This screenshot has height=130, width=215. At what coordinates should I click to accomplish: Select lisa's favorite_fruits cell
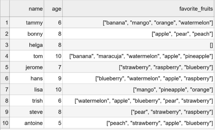pyautogui.click(x=173, y=90)
